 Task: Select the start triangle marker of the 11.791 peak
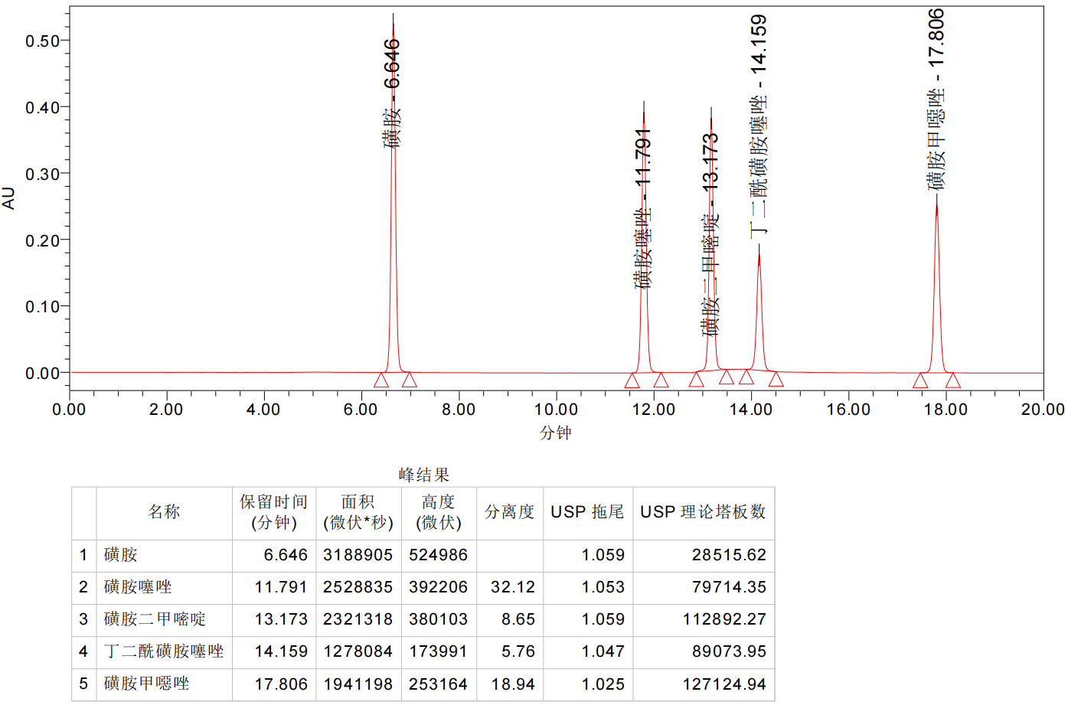632,380
